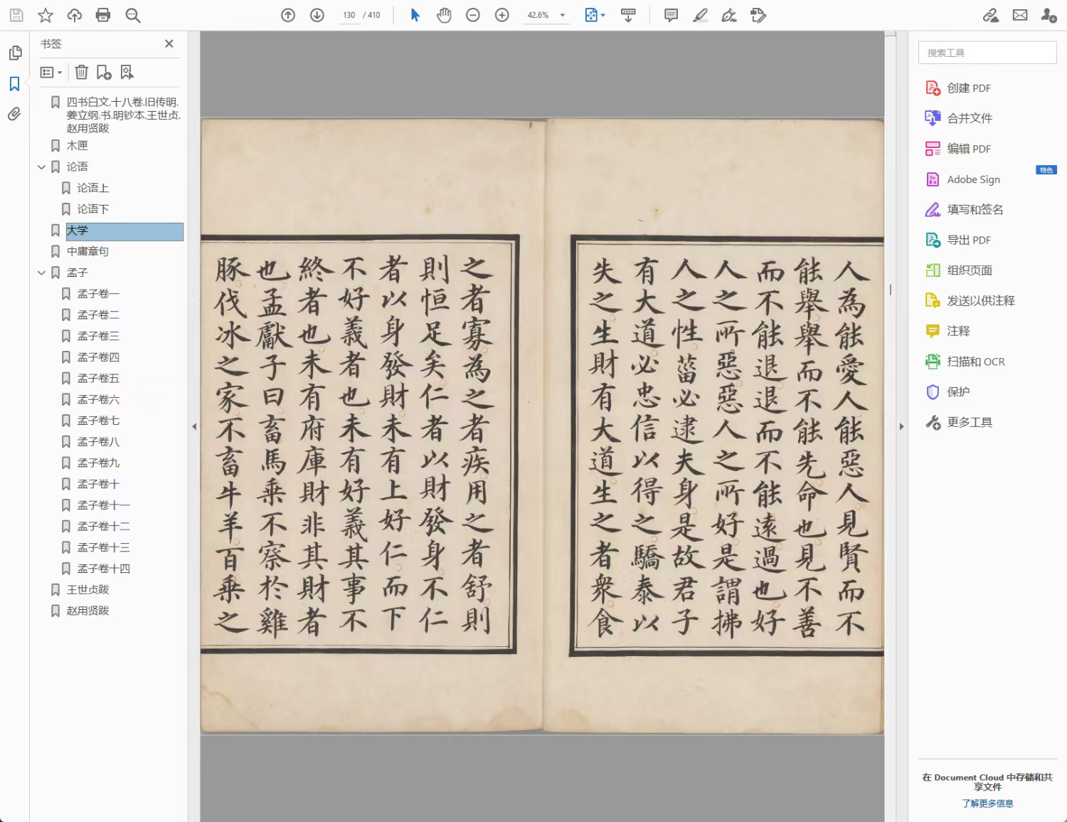
Task: Go to next page arrow
Action: coord(317,15)
